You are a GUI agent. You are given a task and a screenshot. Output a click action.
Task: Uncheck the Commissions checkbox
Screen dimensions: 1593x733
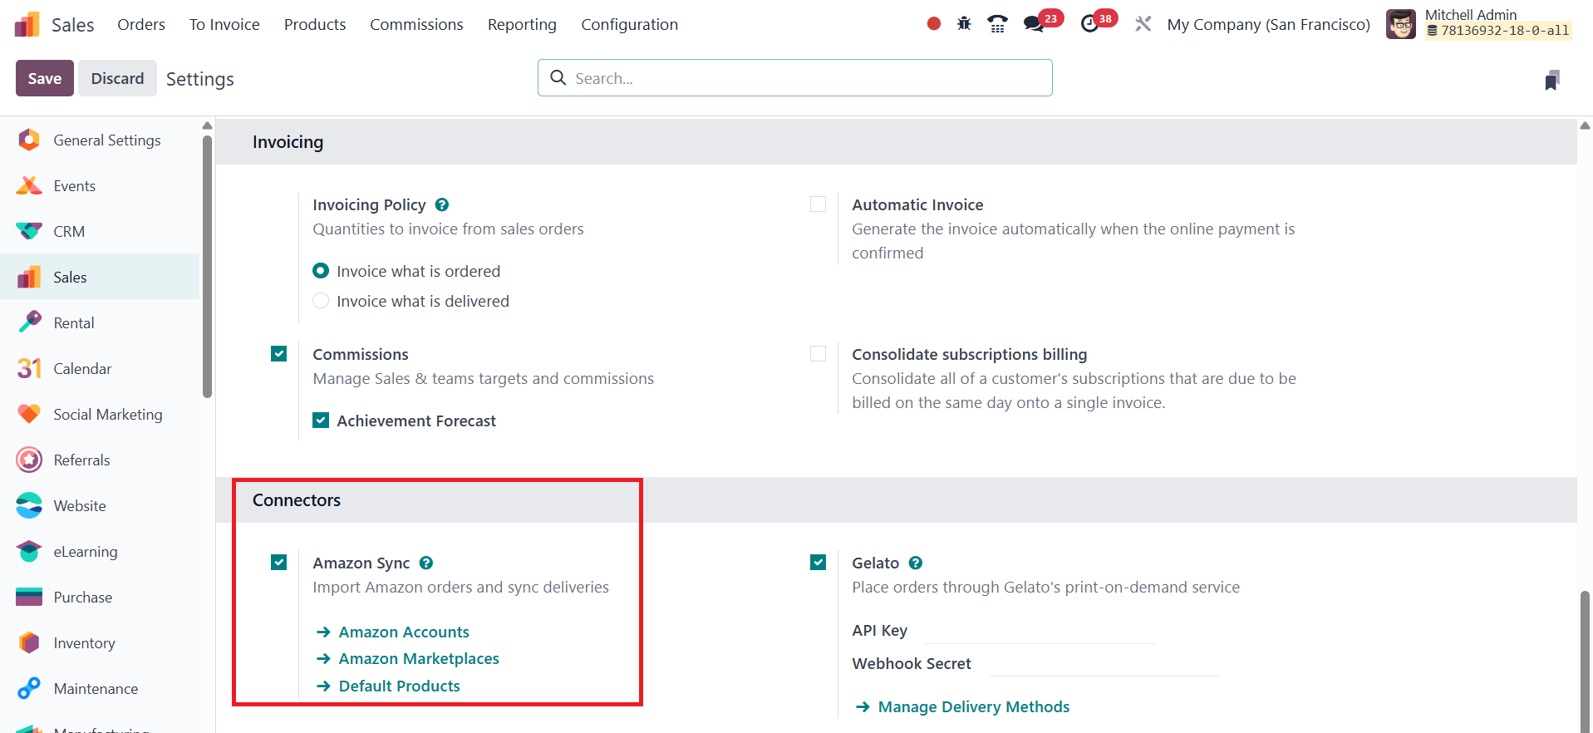(x=279, y=354)
